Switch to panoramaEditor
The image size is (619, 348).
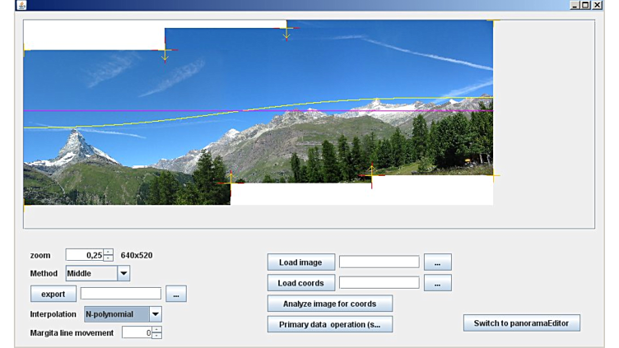point(521,323)
